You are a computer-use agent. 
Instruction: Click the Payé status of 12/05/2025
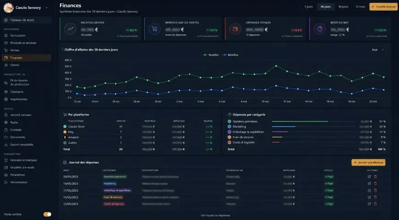coord(329,204)
